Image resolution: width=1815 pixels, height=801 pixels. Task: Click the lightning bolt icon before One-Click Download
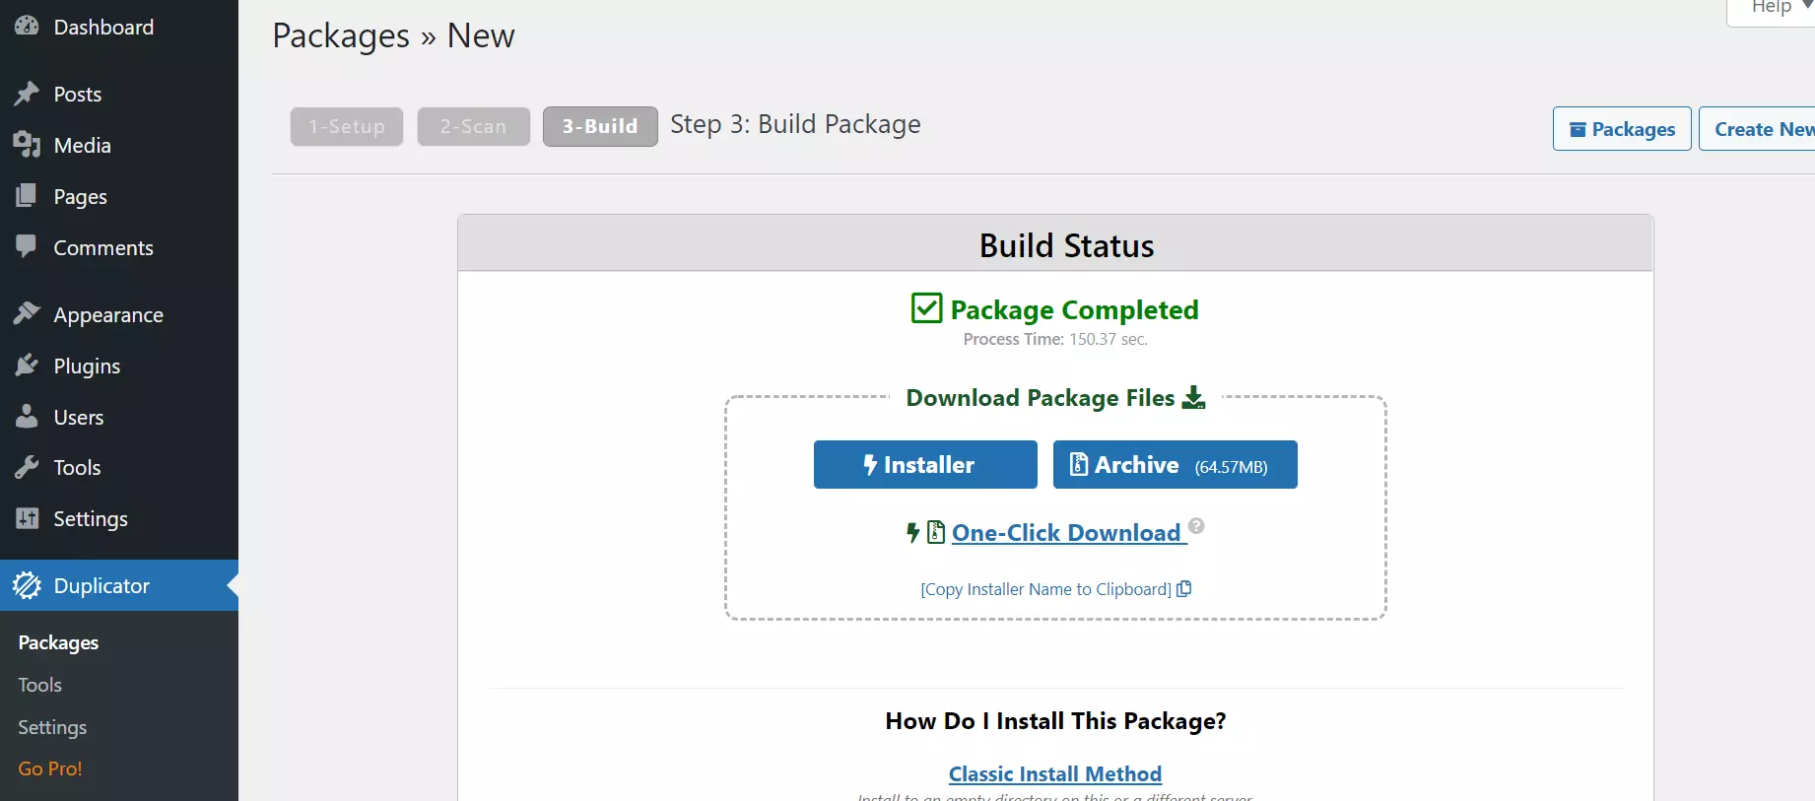(x=913, y=532)
